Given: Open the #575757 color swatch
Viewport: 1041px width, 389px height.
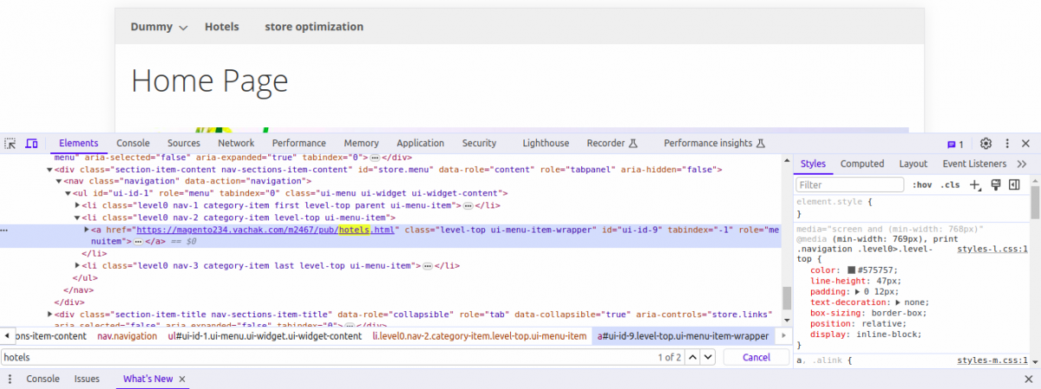Looking at the screenshot, I should point(852,270).
